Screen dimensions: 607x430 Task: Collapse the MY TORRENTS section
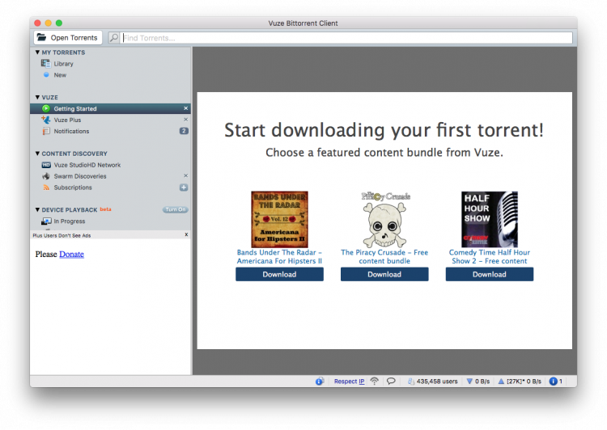37,53
